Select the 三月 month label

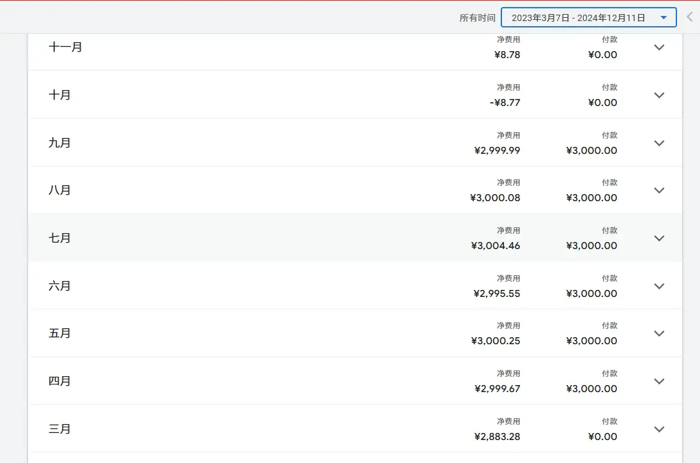pyautogui.click(x=59, y=429)
